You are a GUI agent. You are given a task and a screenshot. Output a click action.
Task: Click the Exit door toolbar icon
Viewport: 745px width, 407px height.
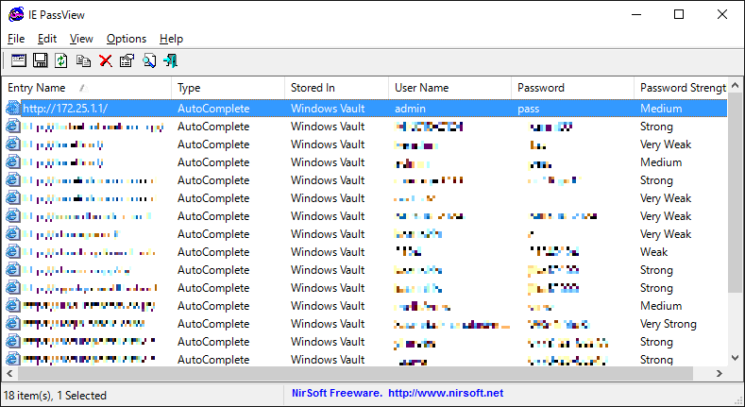(x=171, y=61)
